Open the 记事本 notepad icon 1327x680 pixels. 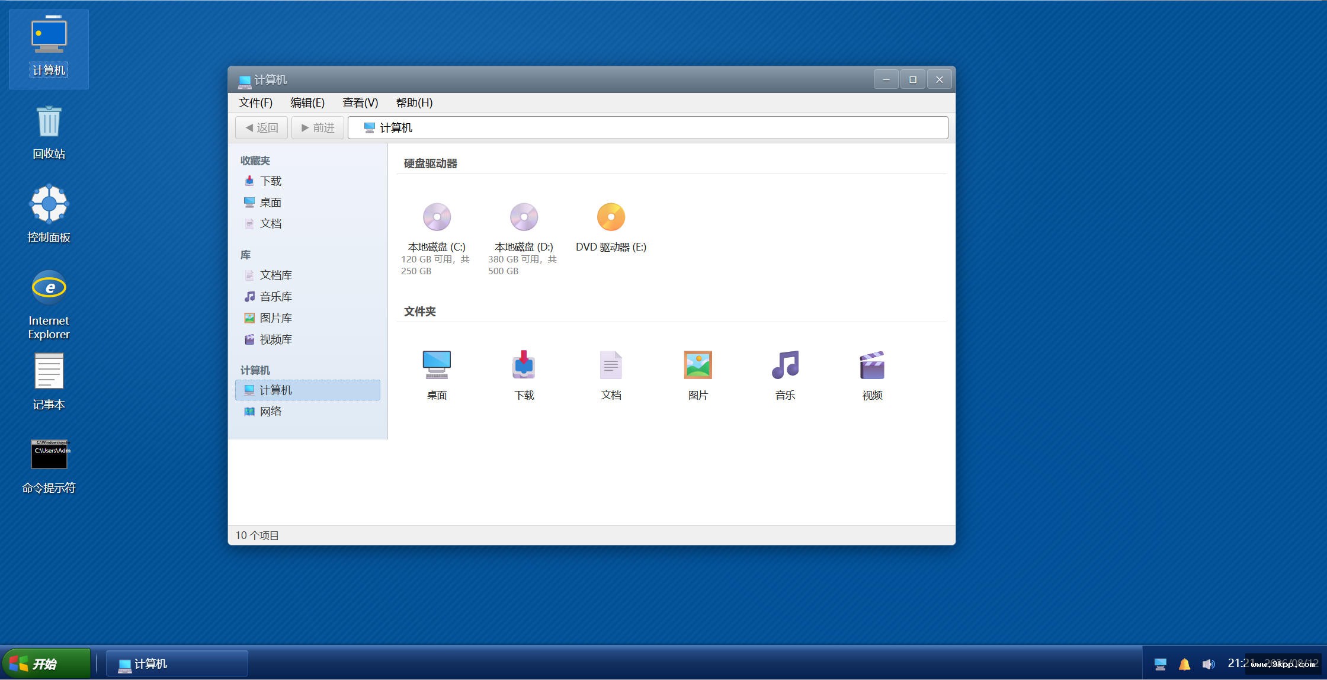click(49, 382)
